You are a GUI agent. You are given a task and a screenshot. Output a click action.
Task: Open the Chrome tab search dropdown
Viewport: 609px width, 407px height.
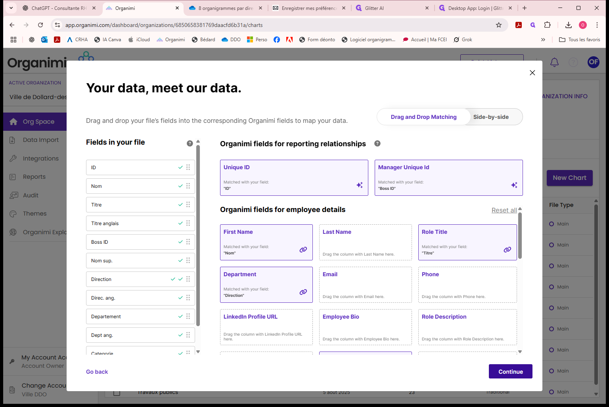[x=11, y=8]
